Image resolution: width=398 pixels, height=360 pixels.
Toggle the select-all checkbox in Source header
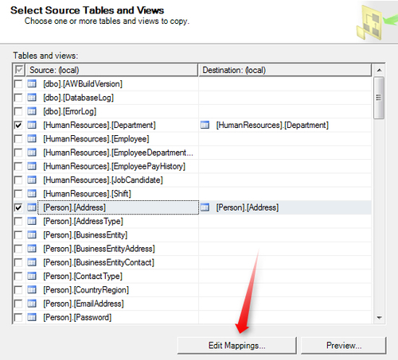pos(19,70)
